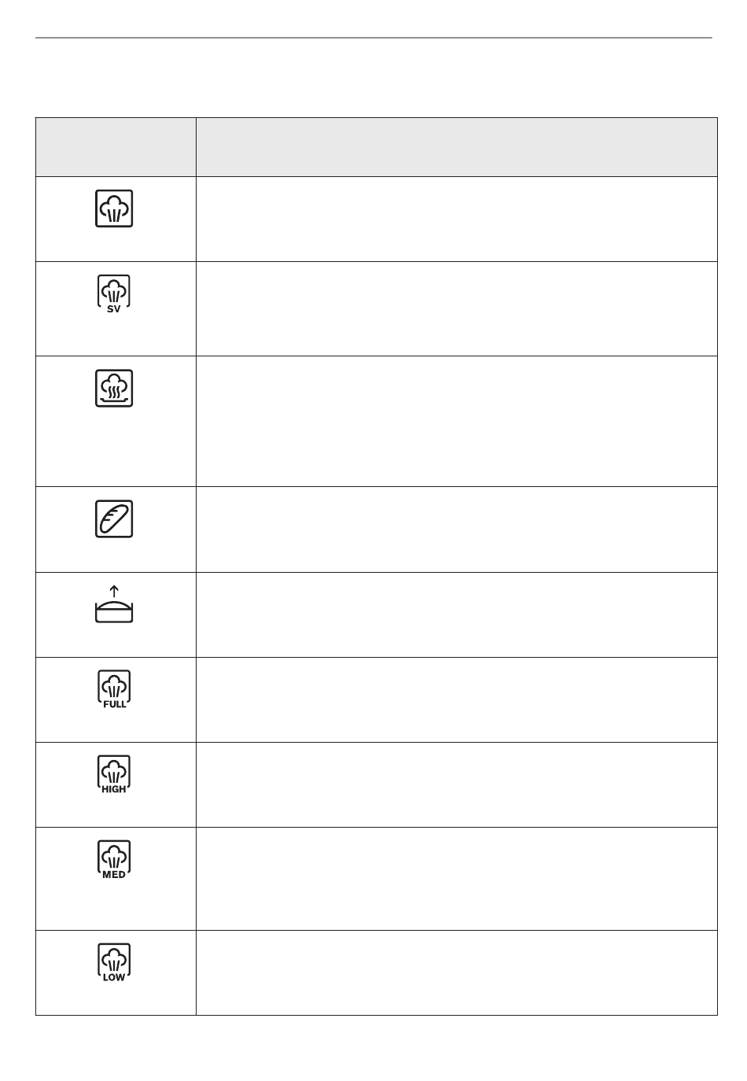This screenshot has height=1081, width=747.
Task: Select the empty cell beside the reheating icon
Action: pos(456,421)
